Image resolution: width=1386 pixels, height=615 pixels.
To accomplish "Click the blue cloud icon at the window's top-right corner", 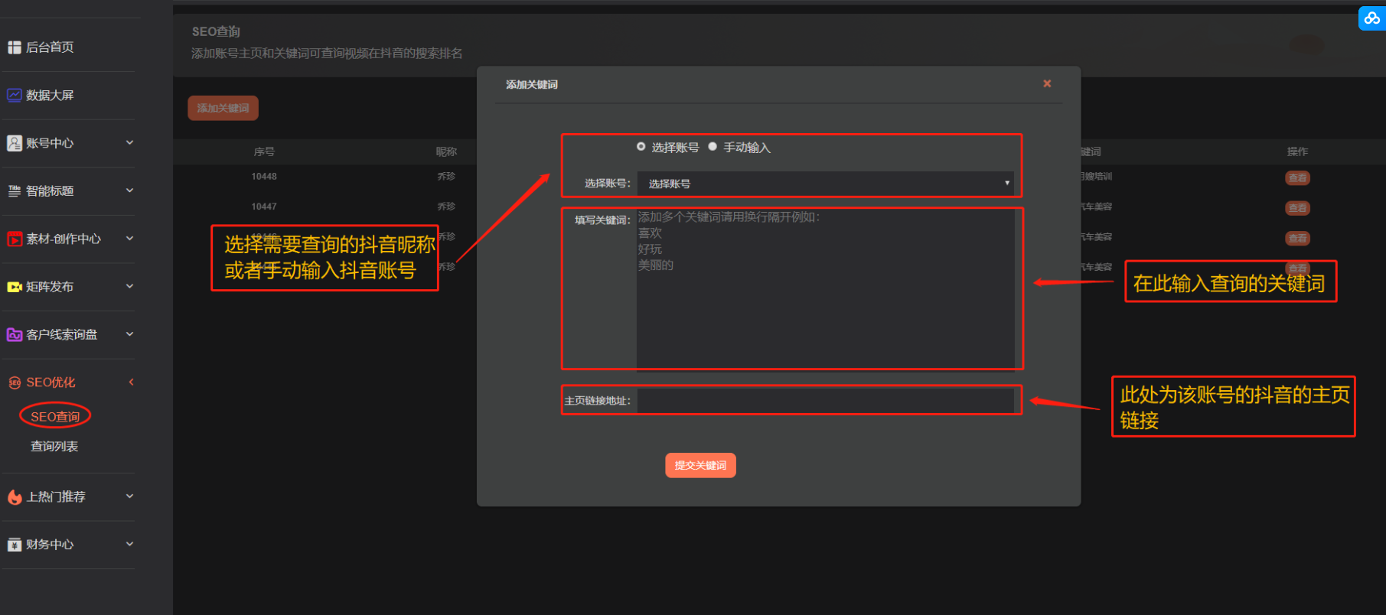I will click(x=1371, y=18).
